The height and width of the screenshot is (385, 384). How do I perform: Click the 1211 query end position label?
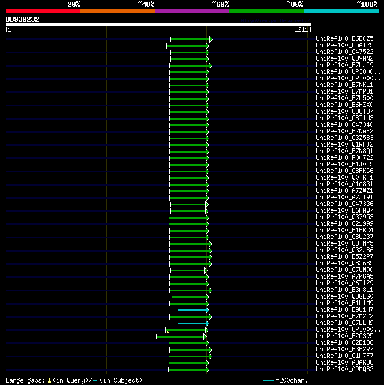pyautogui.click(x=301, y=29)
